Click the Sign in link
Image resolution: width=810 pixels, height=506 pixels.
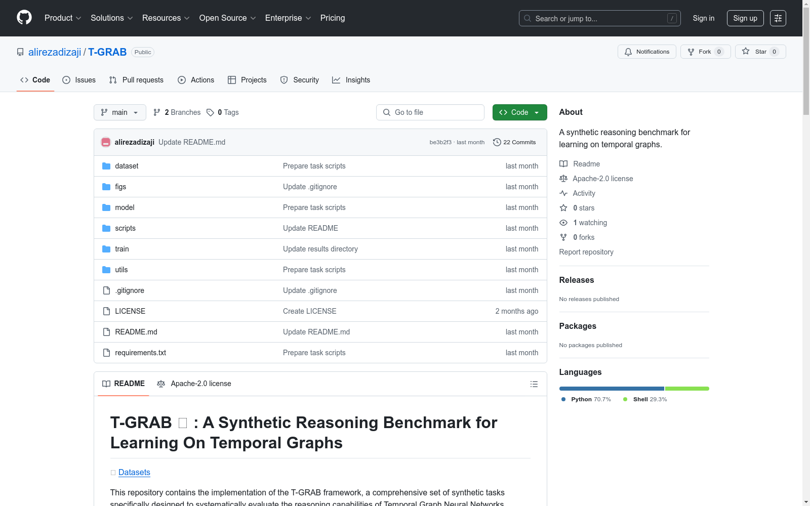click(704, 18)
